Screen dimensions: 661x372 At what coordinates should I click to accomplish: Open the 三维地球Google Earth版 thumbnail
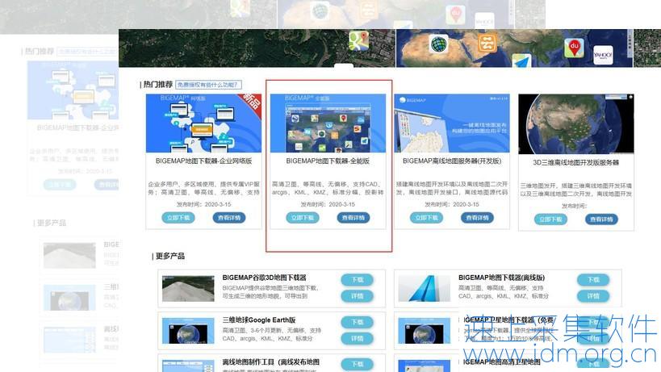click(x=188, y=331)
